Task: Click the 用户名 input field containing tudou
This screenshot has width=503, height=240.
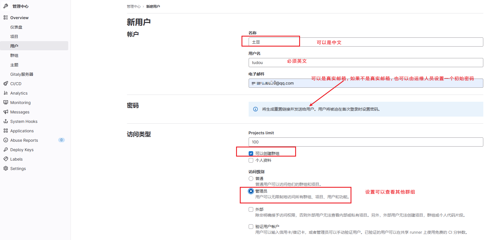Action: (365, 63)
